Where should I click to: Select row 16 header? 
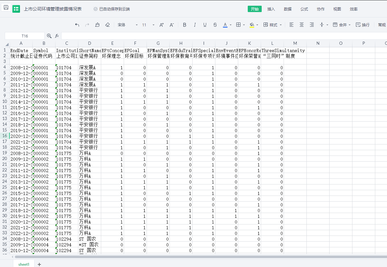pos(5,136)
